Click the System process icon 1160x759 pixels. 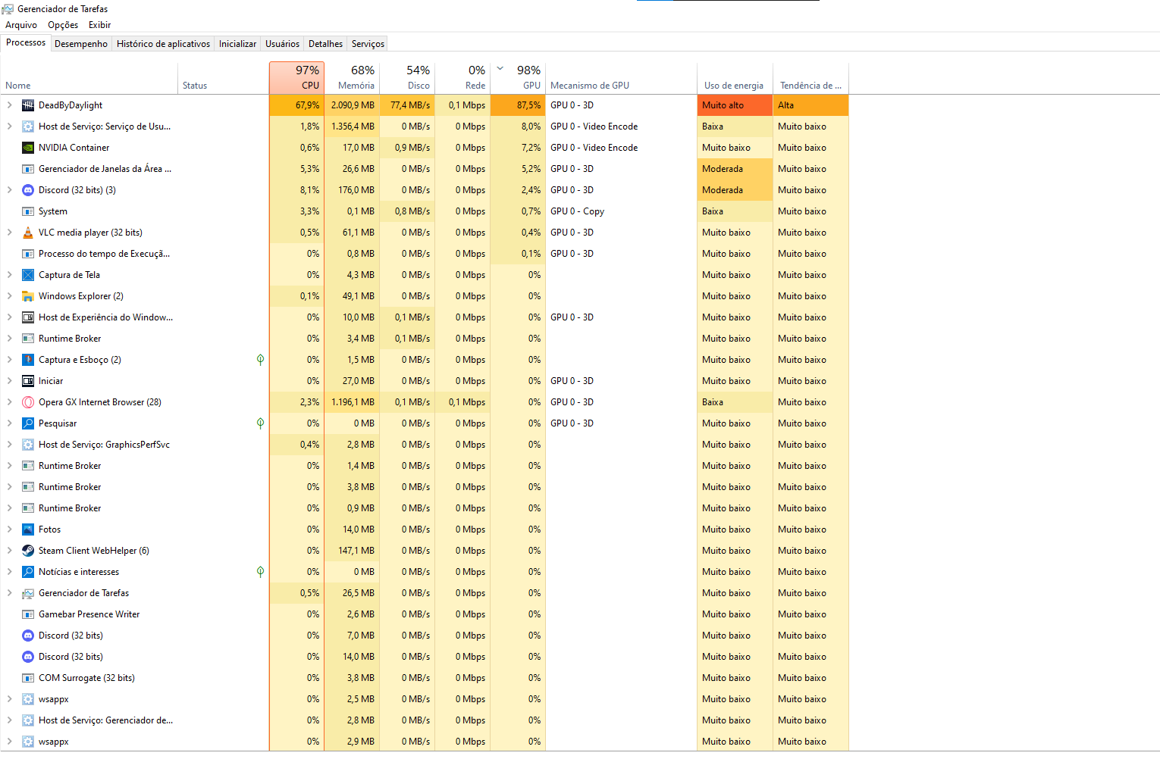(x=28, y=211)
